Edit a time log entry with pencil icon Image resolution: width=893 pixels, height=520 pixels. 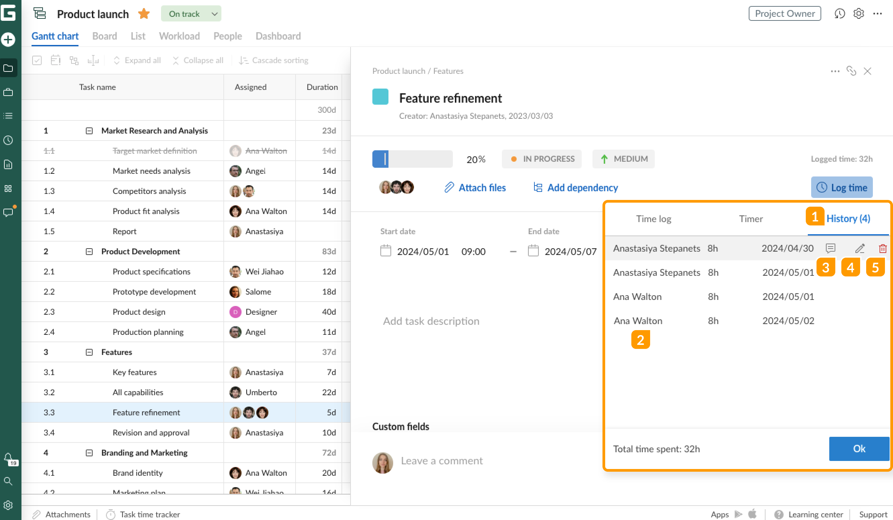click(x=859, y=248)
